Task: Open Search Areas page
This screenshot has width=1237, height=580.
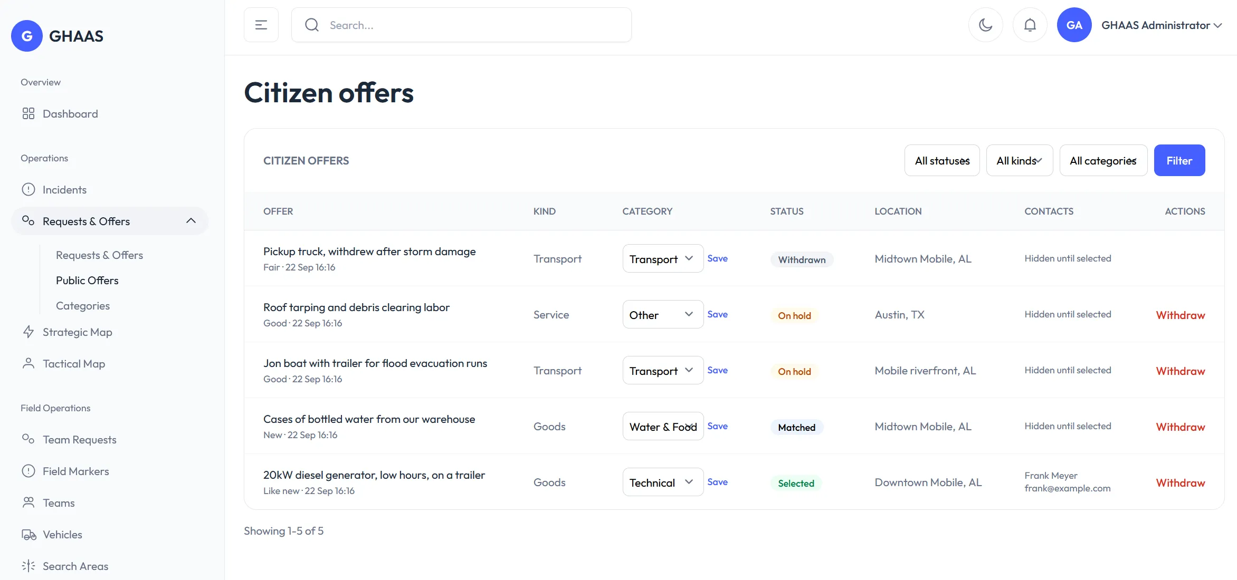Action: pos(75,566)
